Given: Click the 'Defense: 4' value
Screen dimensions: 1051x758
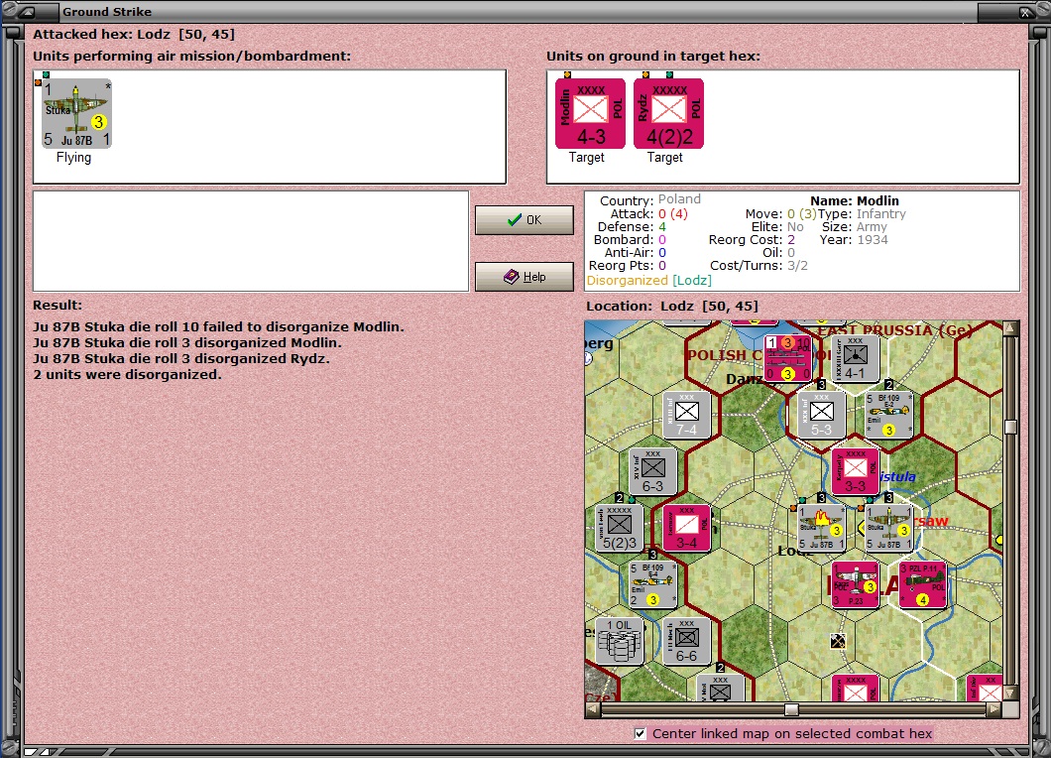Looking at the screenshot, I should [x=632, y=227].
